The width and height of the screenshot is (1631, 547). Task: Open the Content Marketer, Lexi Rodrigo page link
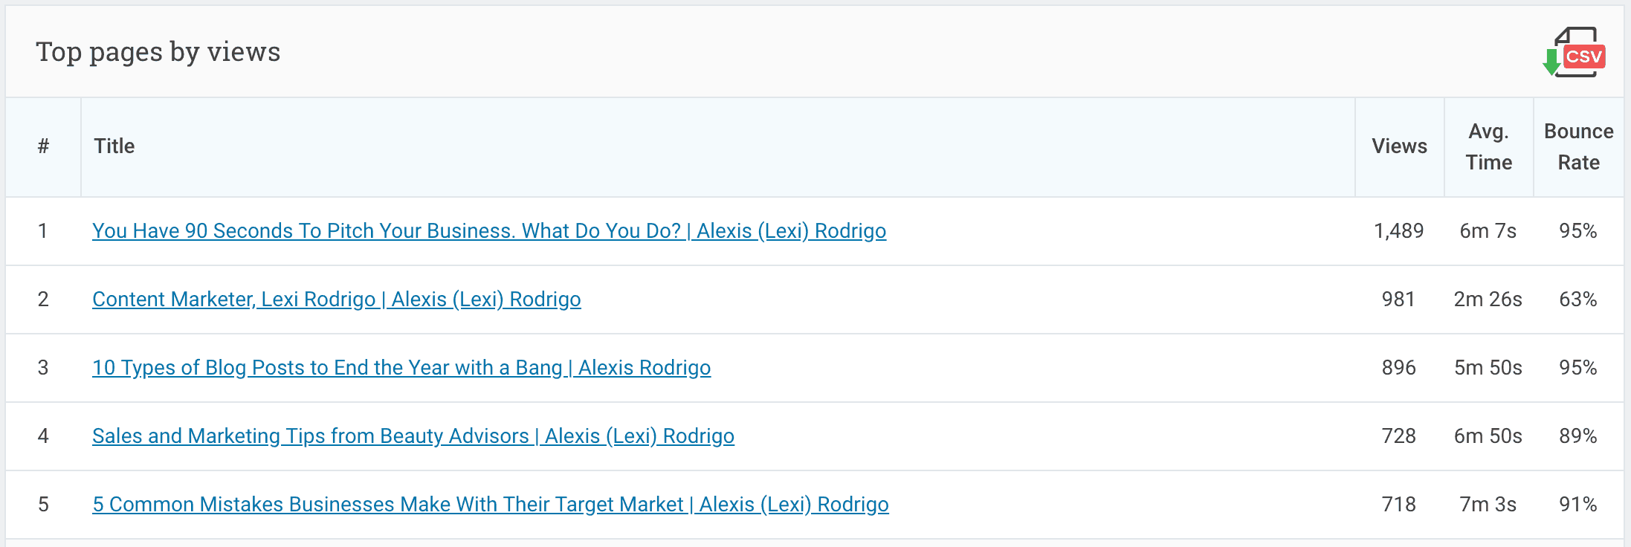coord(337,300)
